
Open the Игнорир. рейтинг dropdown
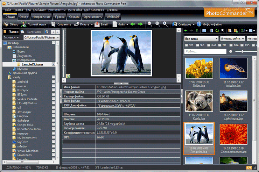[x=232, y=38]
